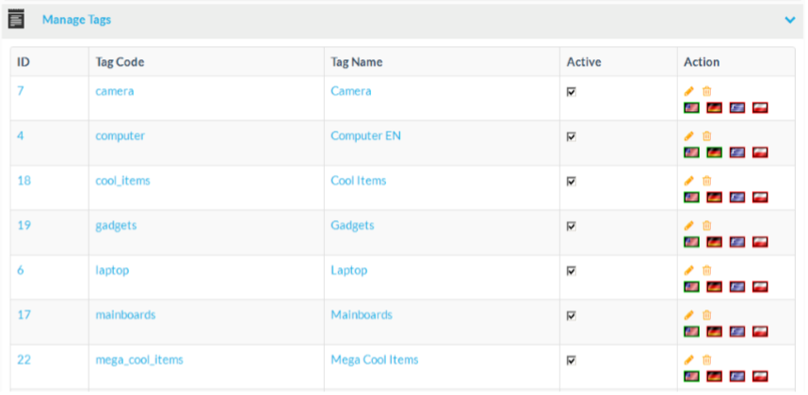808x395 pixels.
Task: Click the Greek flag in mainboards row
Action: pyautogui.click(x=737, y=332)
